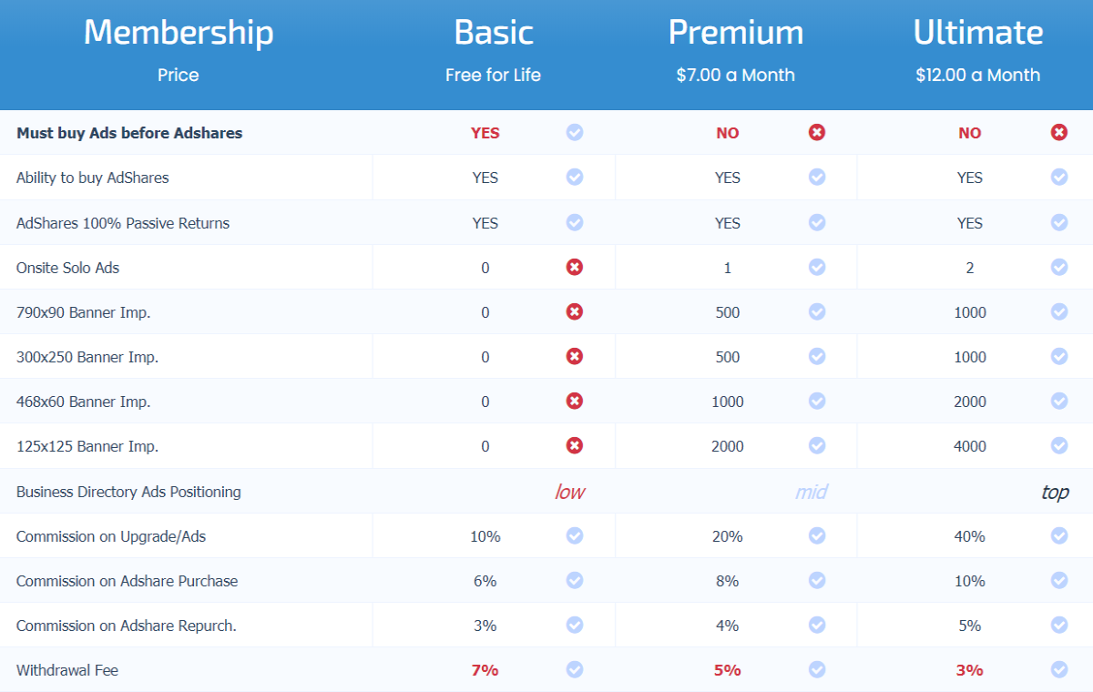Image resolution: width=1093 pixels, height=692 pixels.
Task: Click the $12.00 a Month price text
Action: (978, 75)
